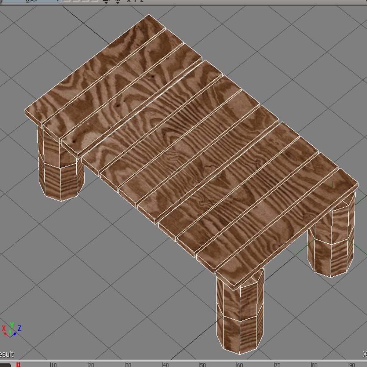This screenshot has width=367, height=367.
Task: Open the User view dropdown
Action: click(30, 1)
